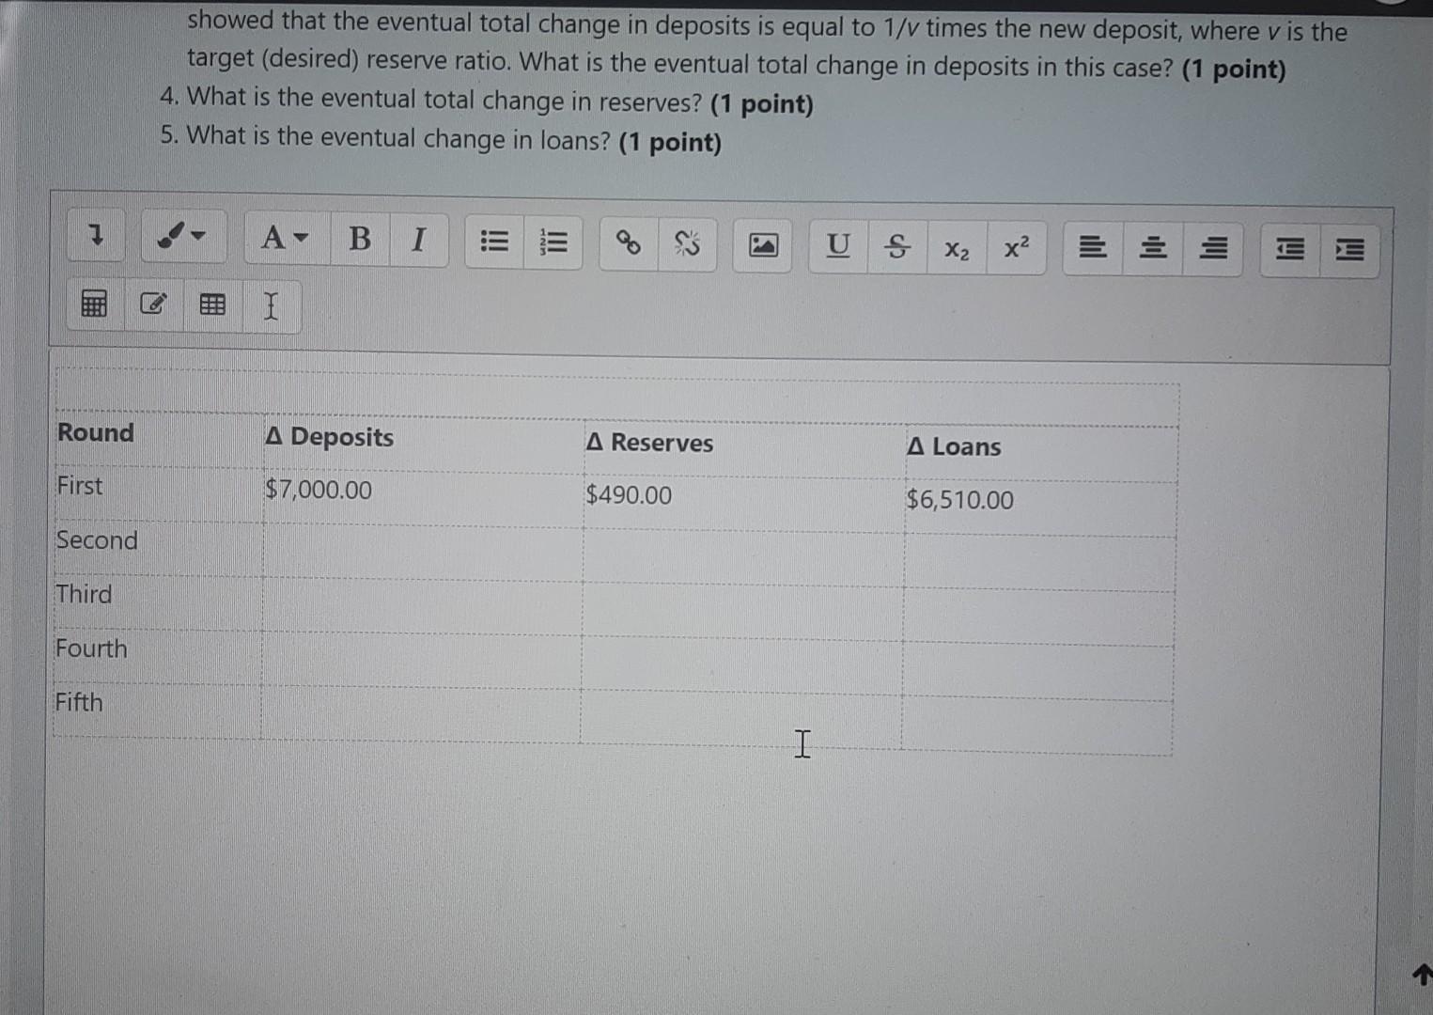Image resolution: width=1433 pixels, height=1015 pixels.
Task: Click the indent button
Action: click(x=1349, y=251)
